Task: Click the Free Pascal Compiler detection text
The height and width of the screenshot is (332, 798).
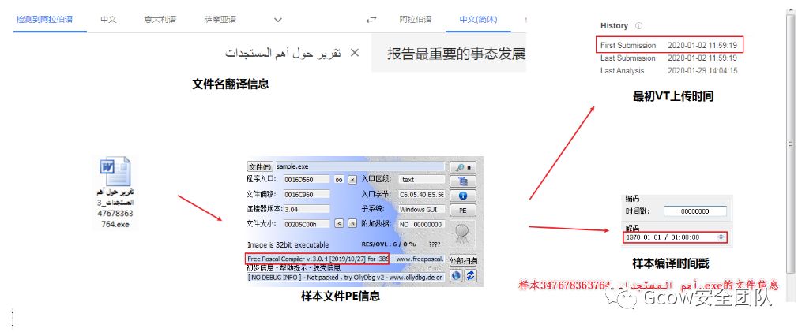Action: click(x=318, y=259)
